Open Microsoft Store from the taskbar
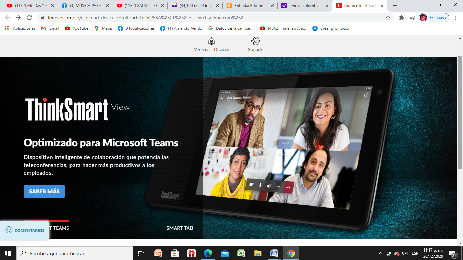Screen dimensions: 463x260 tap(175, 253)
